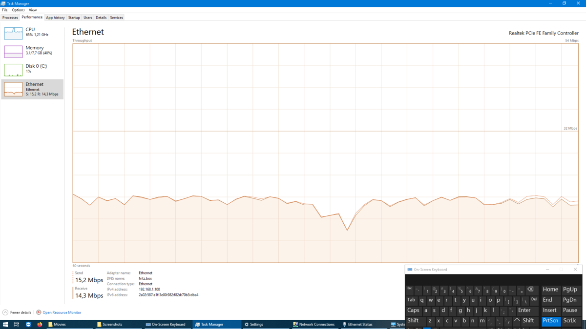Click the Windows Start button

point(5,324)
